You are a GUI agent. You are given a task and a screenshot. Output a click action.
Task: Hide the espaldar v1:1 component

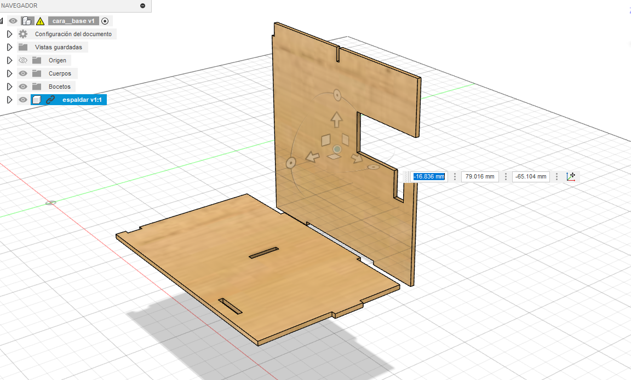23,100
